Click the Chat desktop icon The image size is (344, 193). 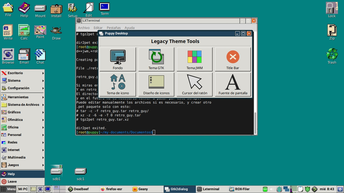40,56
